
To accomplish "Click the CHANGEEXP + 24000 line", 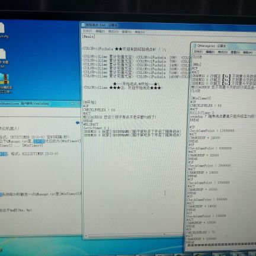I will pyautogui.click(x=204, y=137).
